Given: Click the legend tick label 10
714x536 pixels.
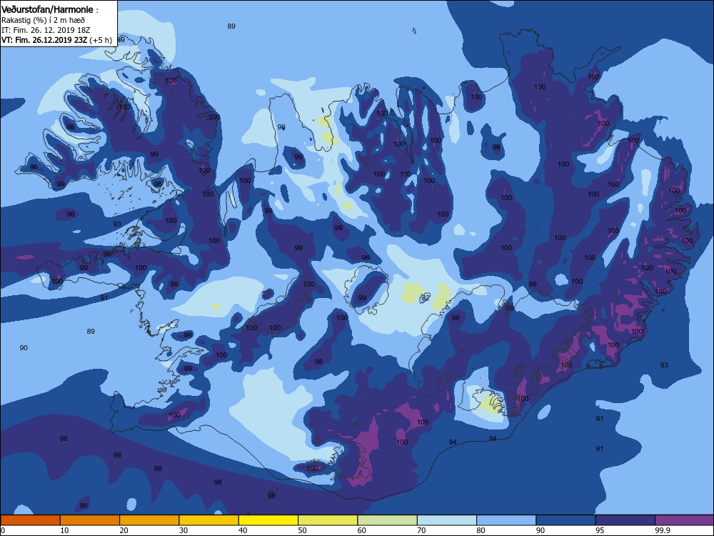Looking at the screenshot, I should pyautogui.click(x=64, y=530).
